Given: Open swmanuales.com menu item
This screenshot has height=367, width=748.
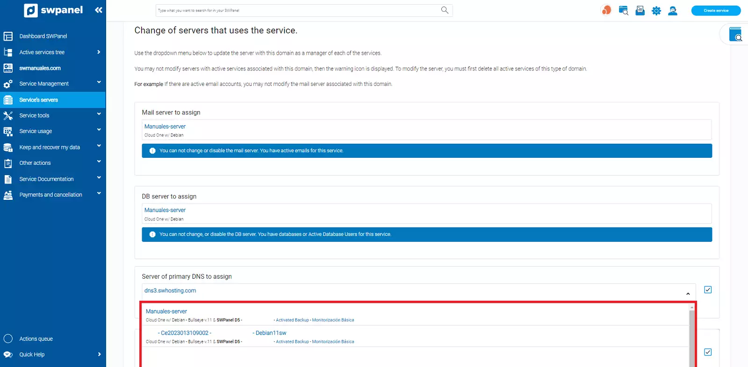Looking at the screenshot, I should pyautogui.click(x=53, y=68).
